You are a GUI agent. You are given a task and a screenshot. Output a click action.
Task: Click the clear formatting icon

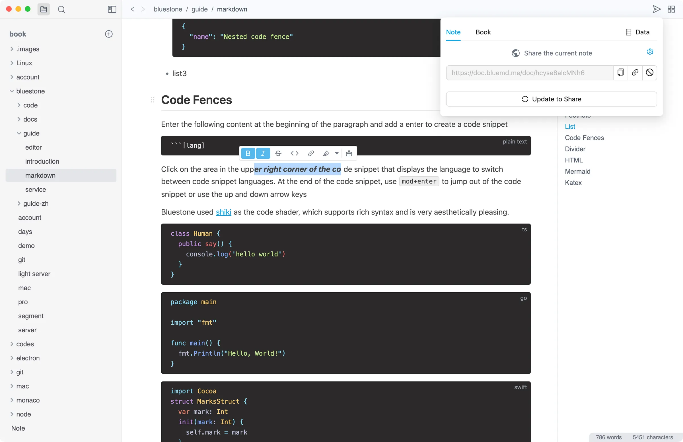tap(349, 154)
